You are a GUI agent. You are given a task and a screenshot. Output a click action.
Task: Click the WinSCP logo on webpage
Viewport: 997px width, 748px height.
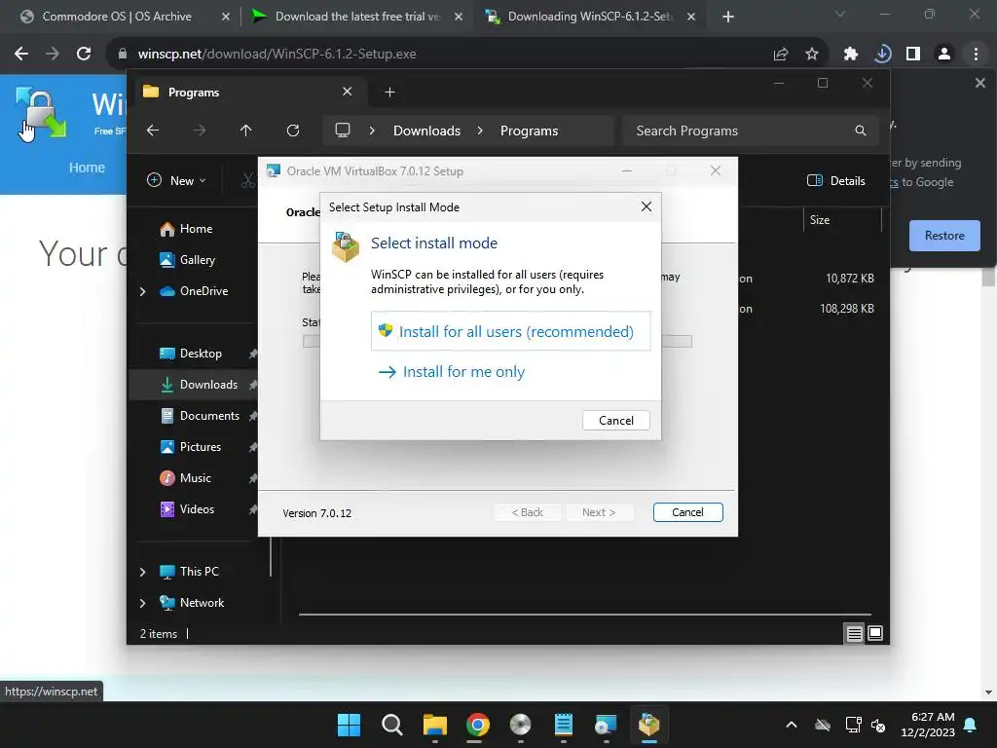[x=41, y=113]
